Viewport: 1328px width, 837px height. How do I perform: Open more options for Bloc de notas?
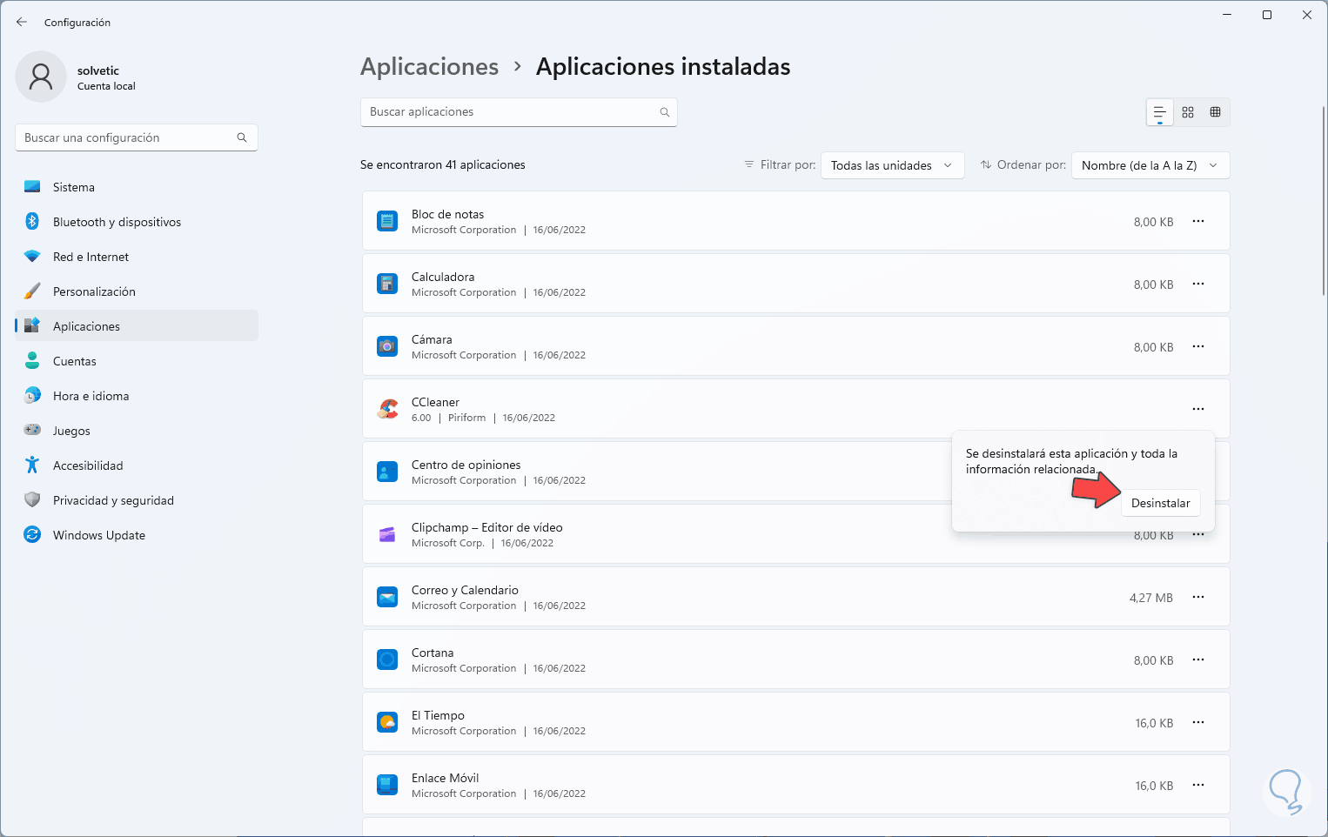[1198, 221]
